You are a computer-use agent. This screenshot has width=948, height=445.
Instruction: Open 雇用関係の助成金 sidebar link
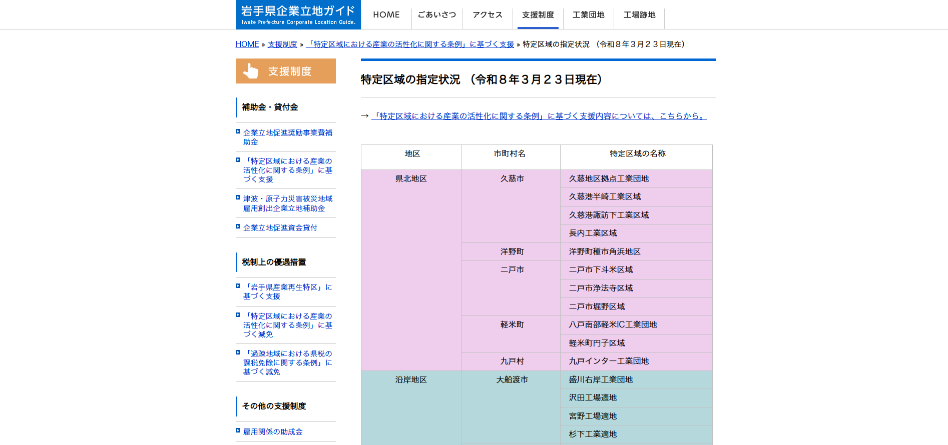click(x=273, y=431)
